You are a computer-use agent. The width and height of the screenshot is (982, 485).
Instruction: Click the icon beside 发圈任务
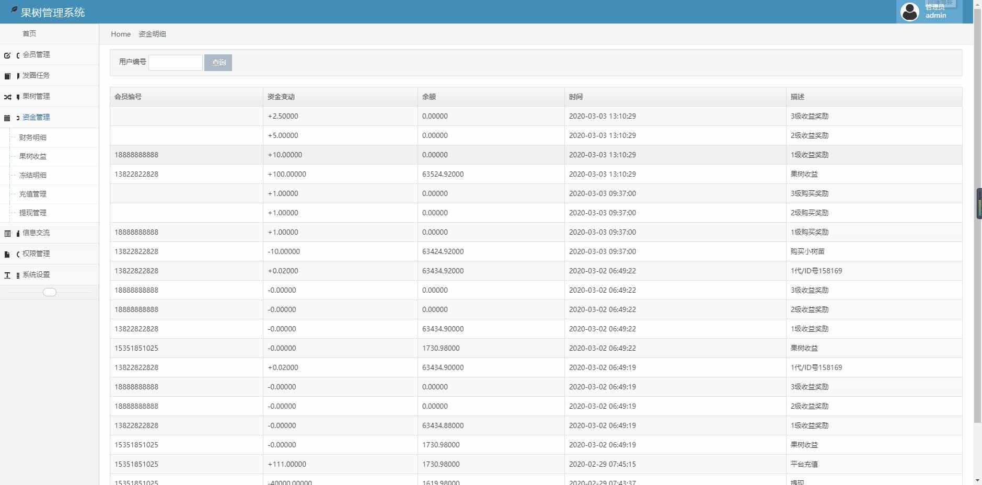tap(7, 76)
